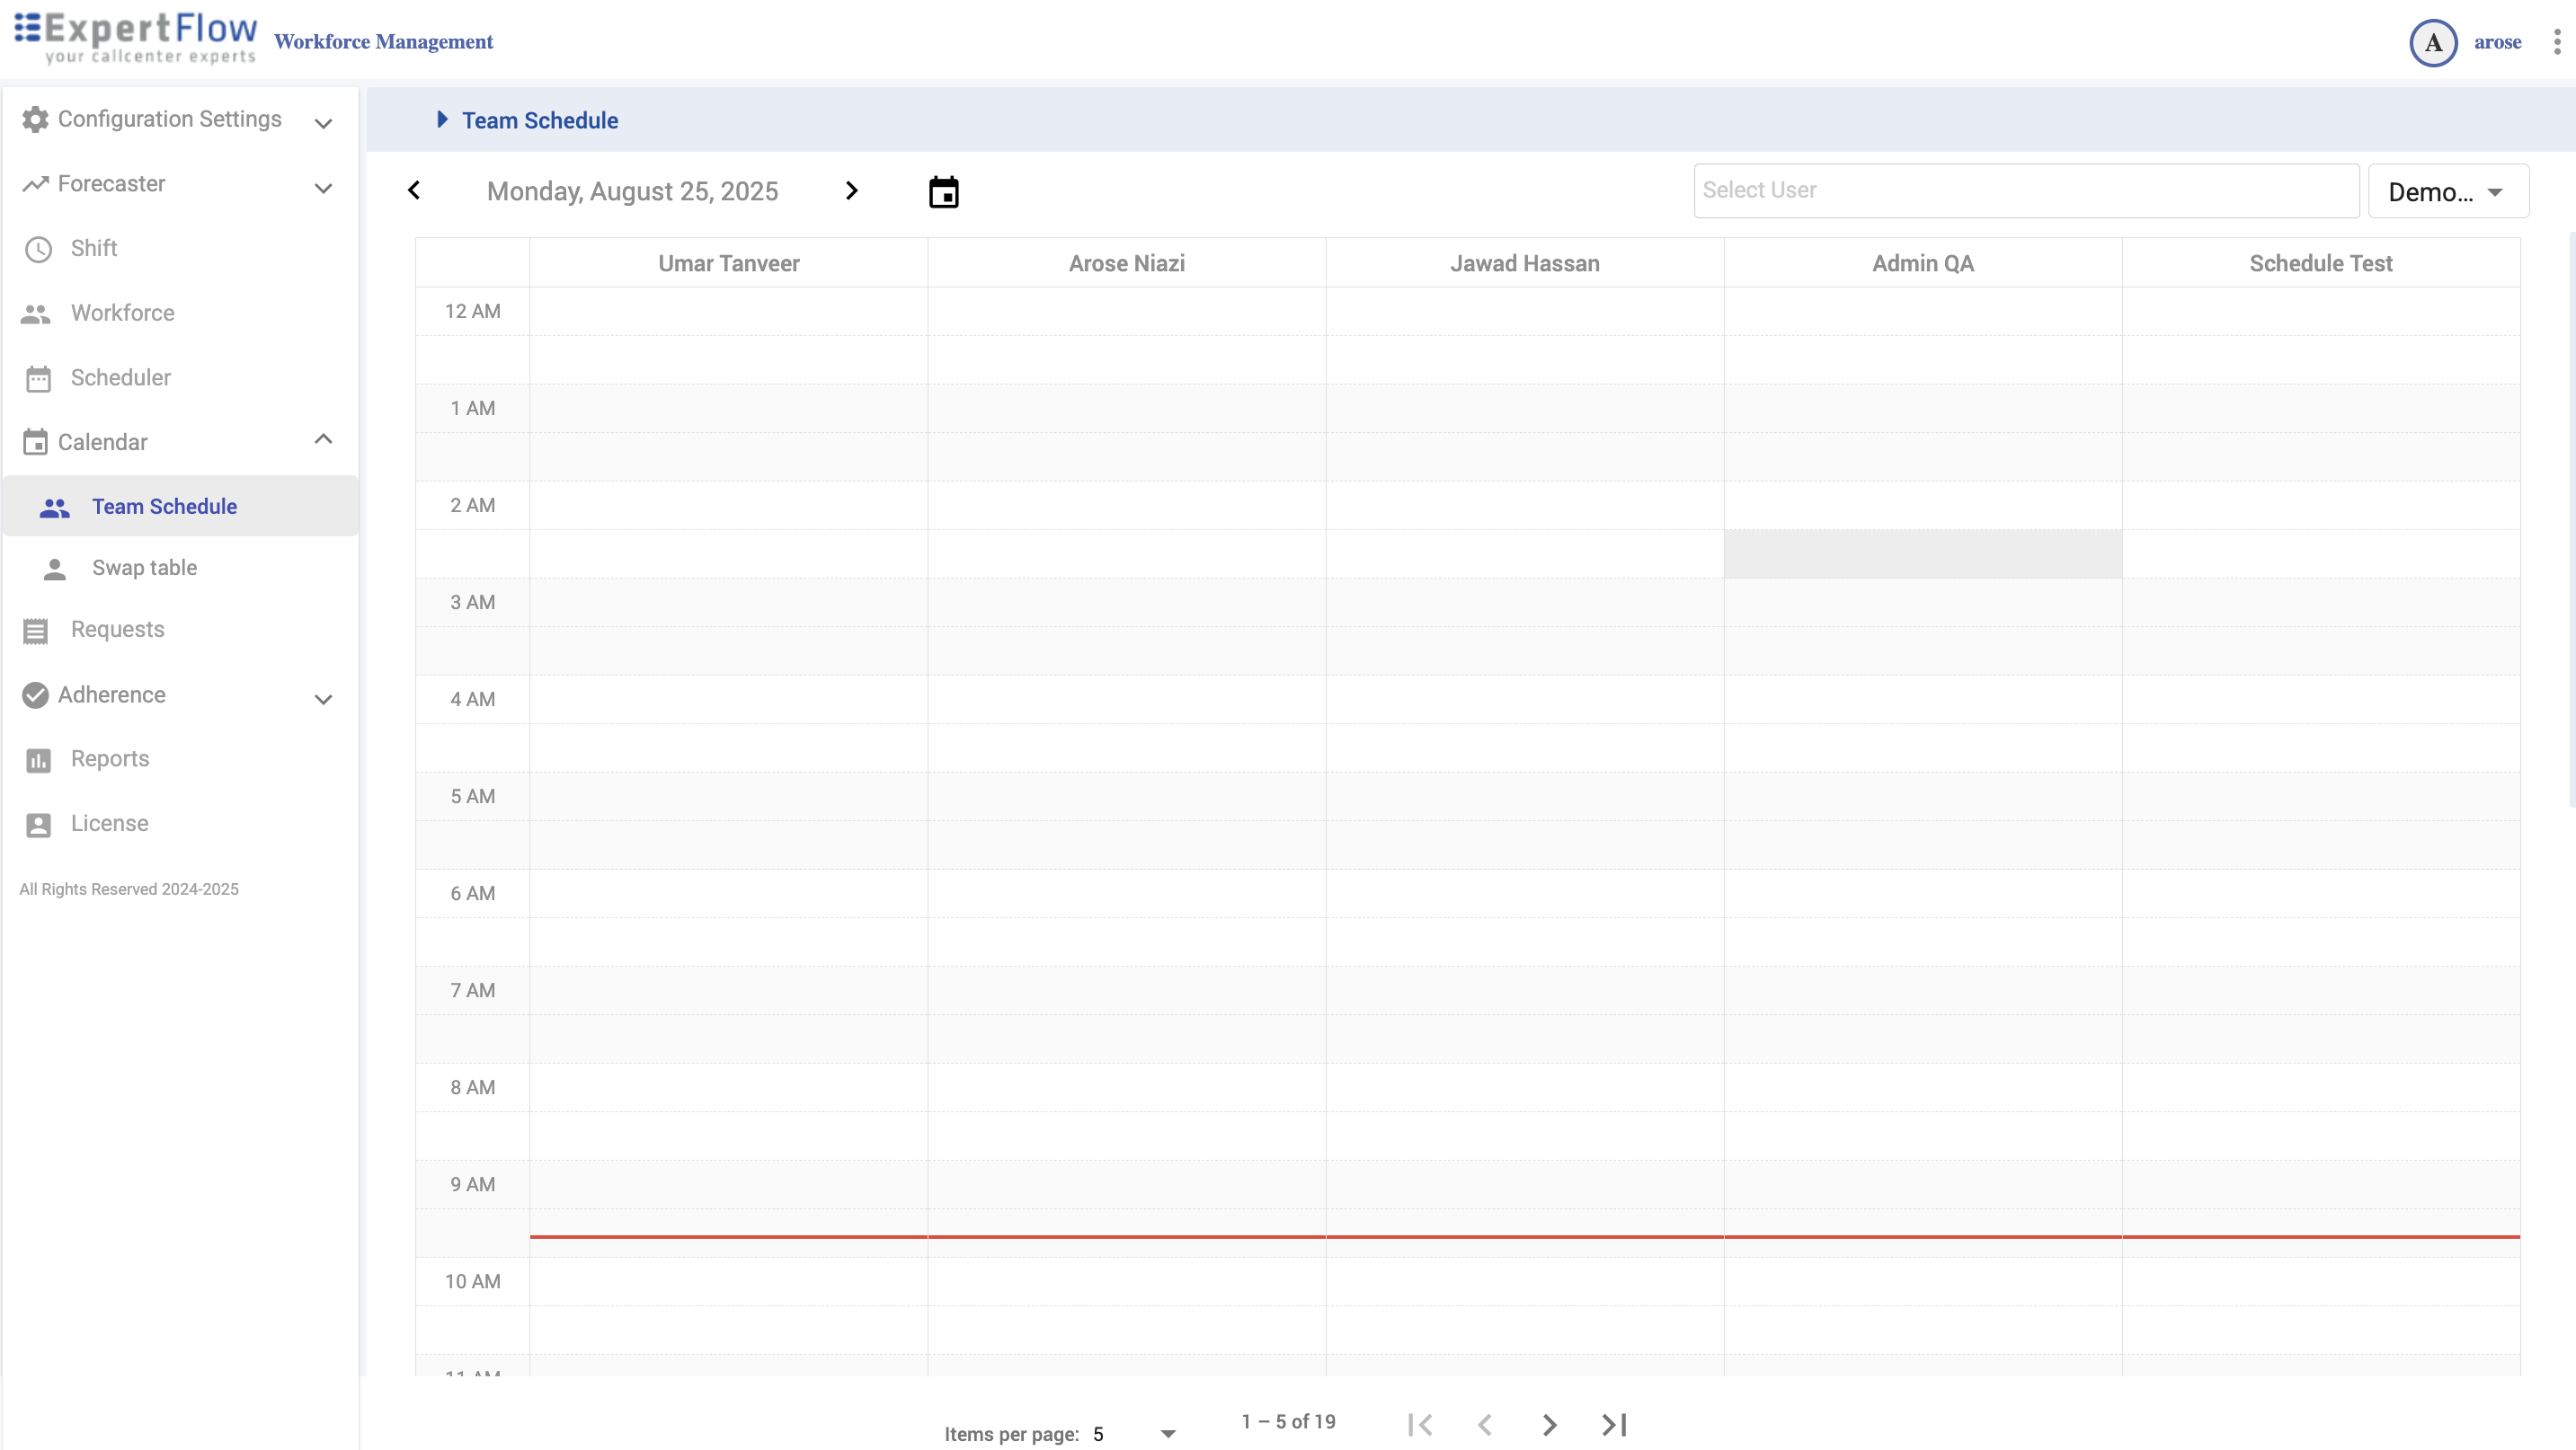Screen dimensions: 2576x1450
Task: Click the Select User input field
Action: [x=2025, y=190]
